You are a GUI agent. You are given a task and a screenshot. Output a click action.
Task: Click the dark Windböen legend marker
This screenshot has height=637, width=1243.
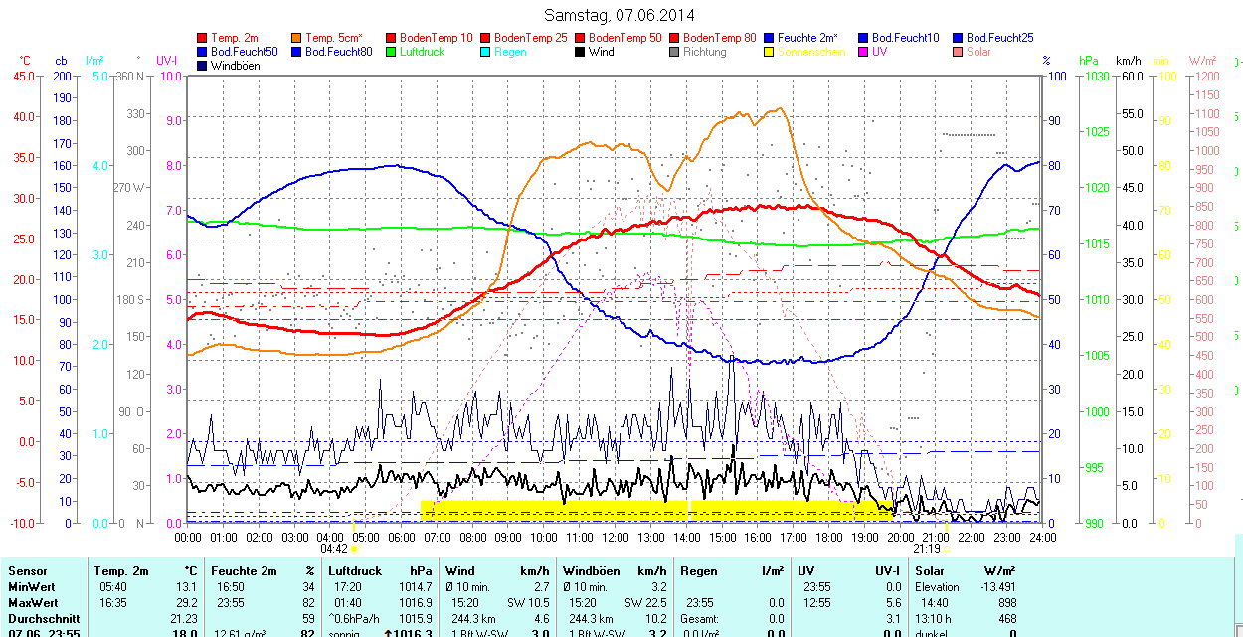(203, 66)
